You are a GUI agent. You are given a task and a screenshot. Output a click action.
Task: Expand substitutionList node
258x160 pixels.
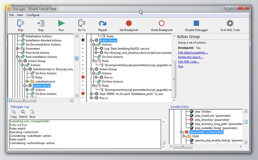27,81
